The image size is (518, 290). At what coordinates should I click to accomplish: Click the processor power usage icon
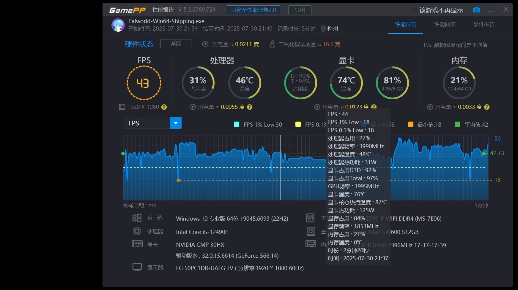(x=193, y=107)
